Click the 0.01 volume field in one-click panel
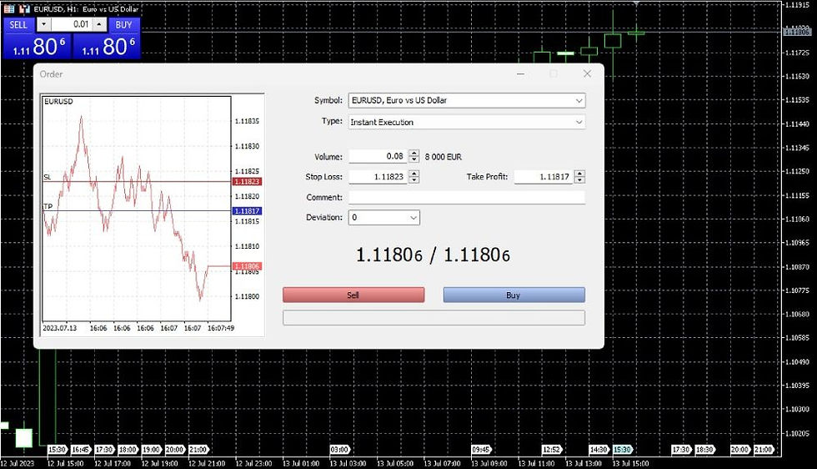The height and width of the screenshot is (469, 817). pos(72,24)
